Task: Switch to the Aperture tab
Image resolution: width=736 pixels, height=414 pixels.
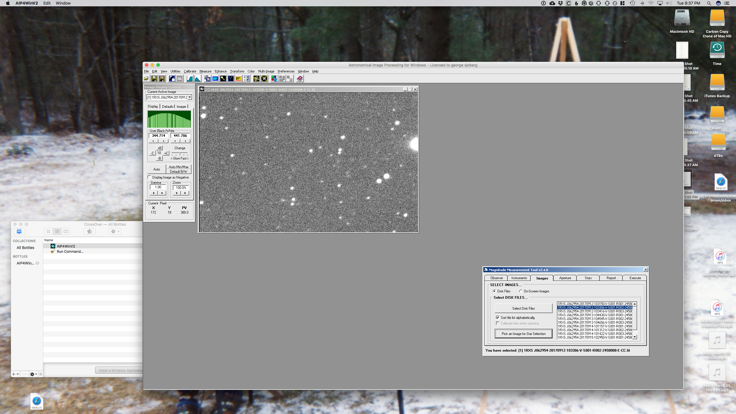Action: pyautogui.click(x=565, y=278)
